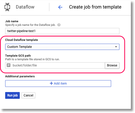135x113 pixels.
Task: Go back using the blue arrow
Action: pos(60,7)
